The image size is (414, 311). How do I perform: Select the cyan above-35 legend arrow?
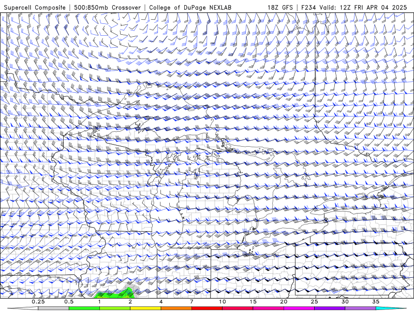click(x=391, y=308)
